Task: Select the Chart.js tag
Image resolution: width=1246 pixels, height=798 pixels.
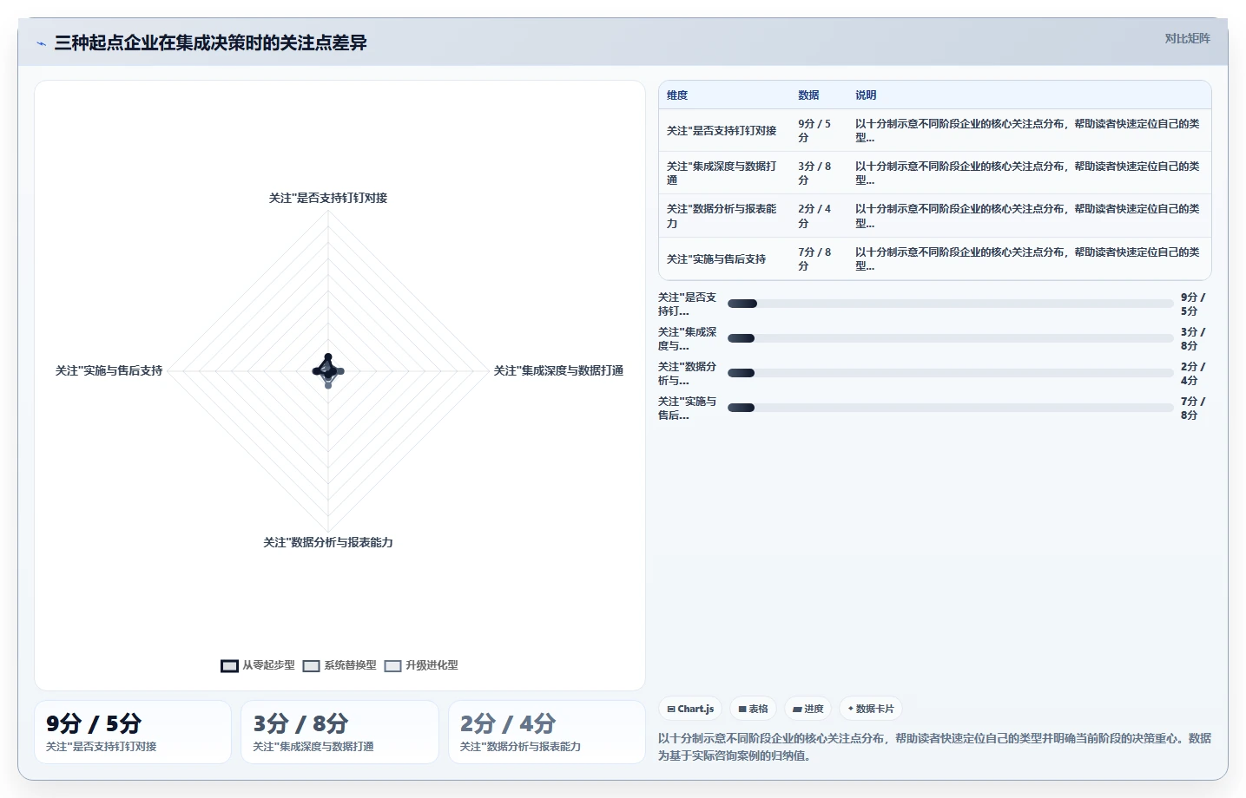Action: [690, 709]
